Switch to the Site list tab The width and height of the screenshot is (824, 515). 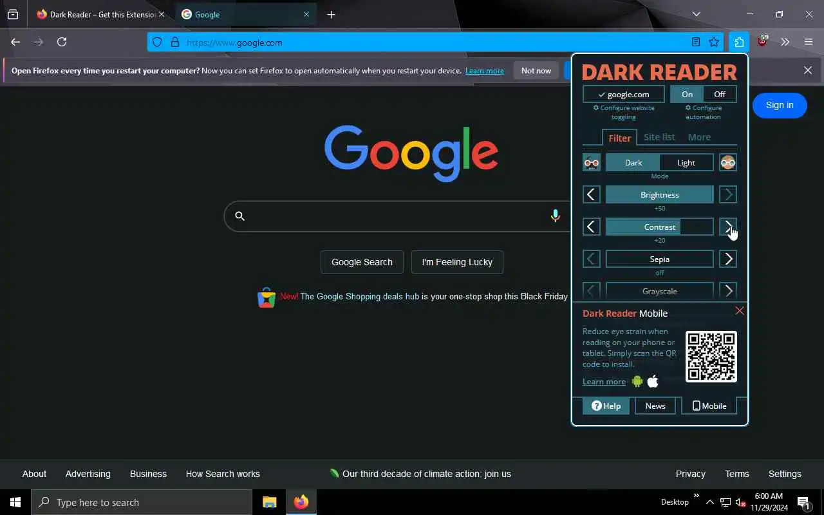(659, 137)
